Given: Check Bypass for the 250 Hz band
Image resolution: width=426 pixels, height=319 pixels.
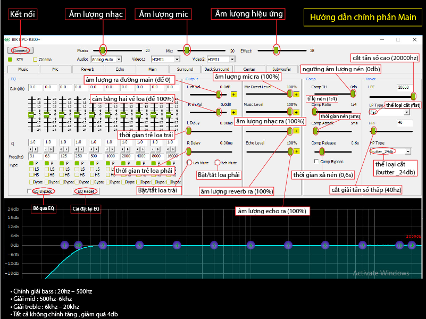Looking at the screenshot, I should click(77, 182).
